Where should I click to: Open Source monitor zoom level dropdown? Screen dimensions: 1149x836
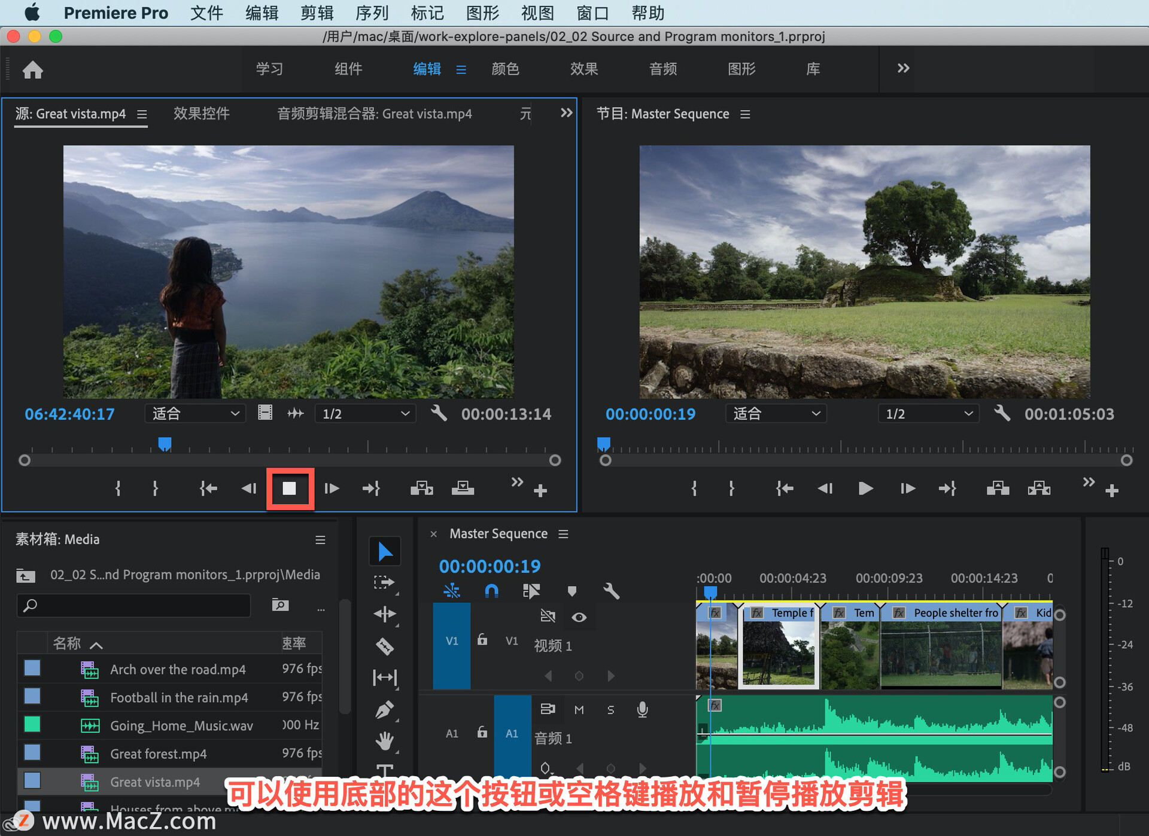click(195, 413)
